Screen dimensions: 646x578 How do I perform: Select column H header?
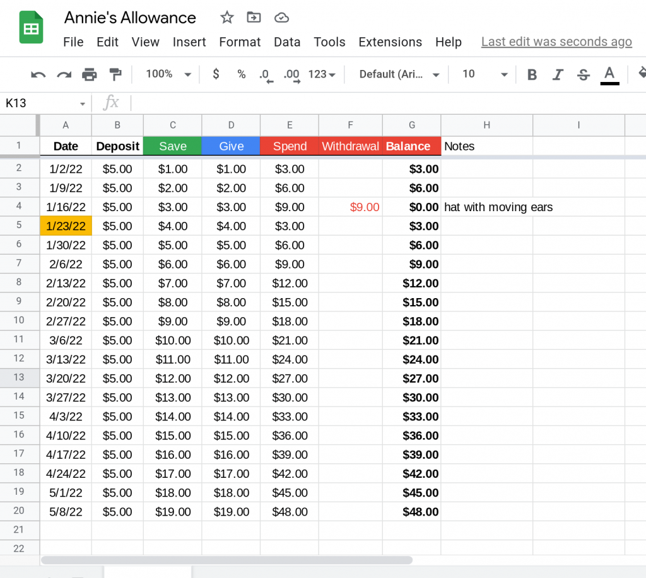click(486, 125)
